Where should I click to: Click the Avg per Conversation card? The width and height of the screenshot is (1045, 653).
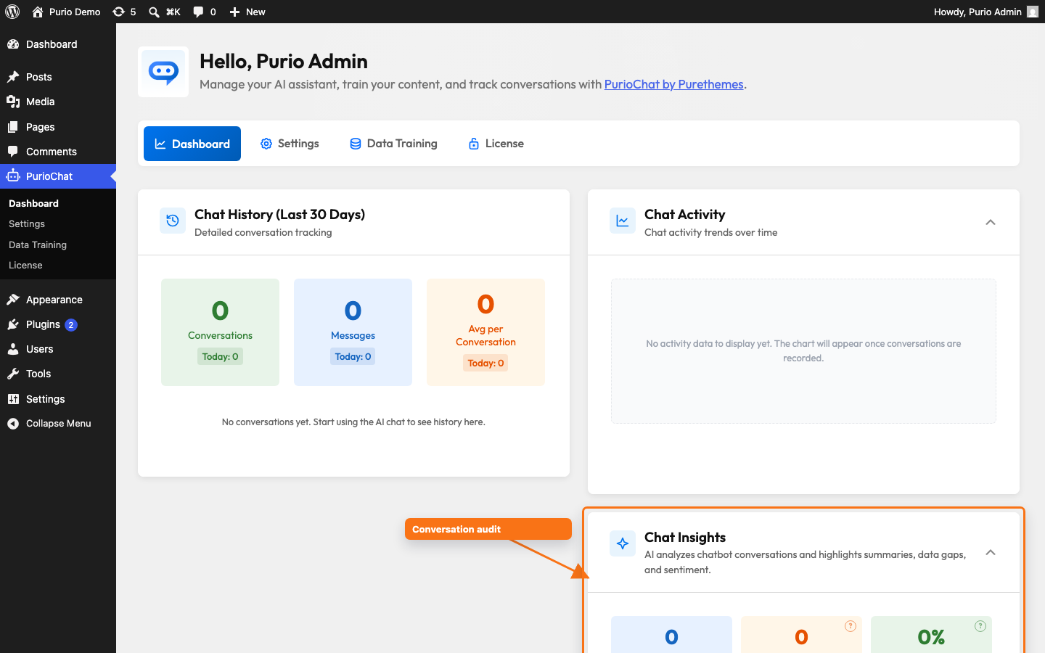click(x=485, y=332)
